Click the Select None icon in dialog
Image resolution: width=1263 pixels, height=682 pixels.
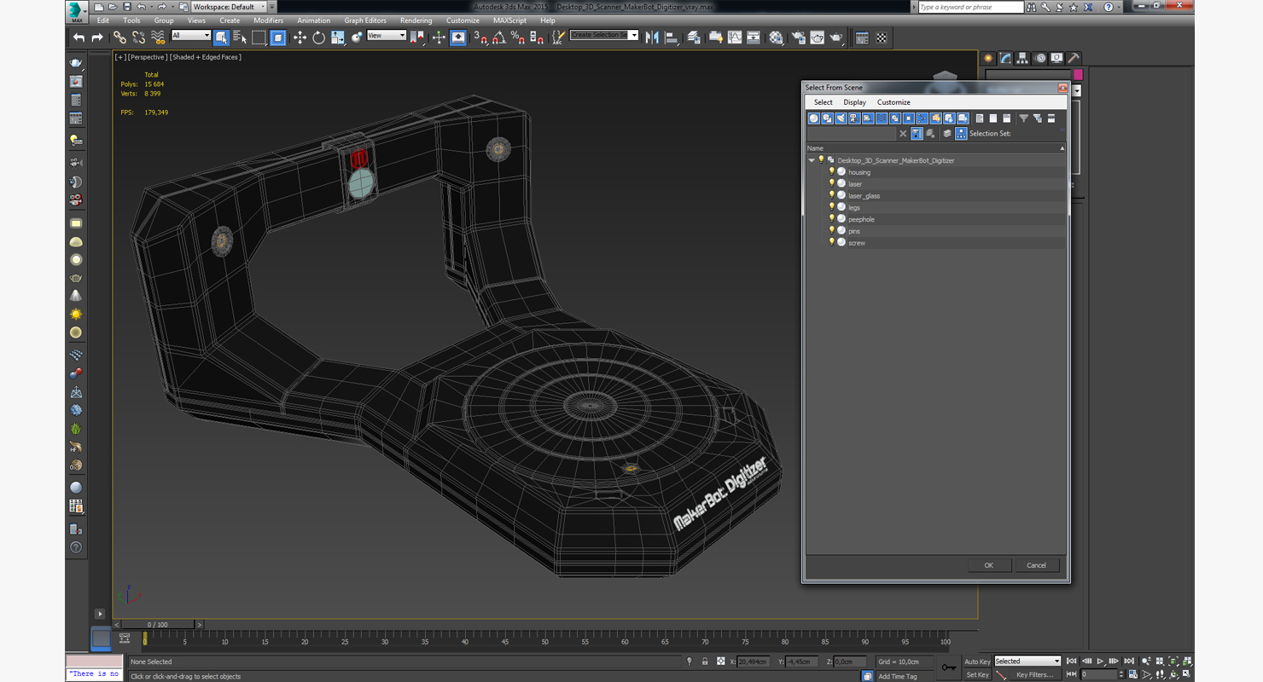pyautogui.click(x=993, y=118)
